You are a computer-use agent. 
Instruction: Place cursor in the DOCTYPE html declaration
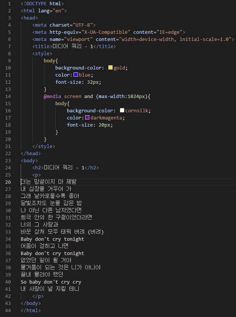[42, 4]
